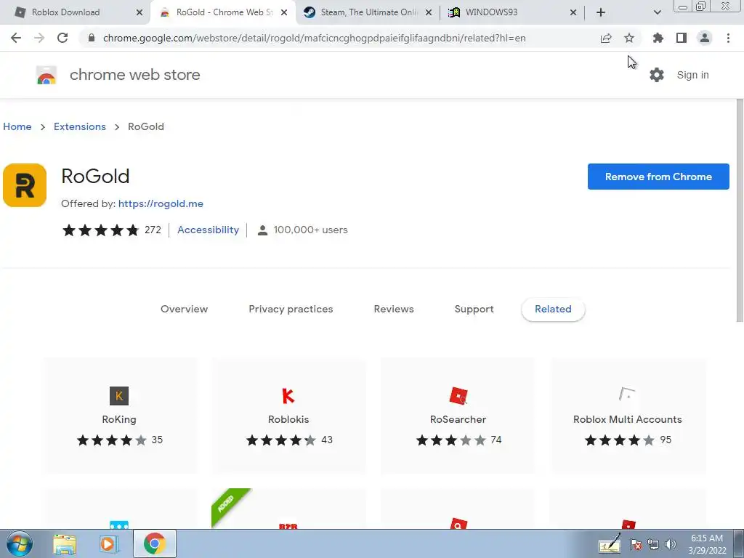This screenshot has height=558, width=744.
Task: Click RoGold's five-star rating
Action: click(x=100, y=230)
